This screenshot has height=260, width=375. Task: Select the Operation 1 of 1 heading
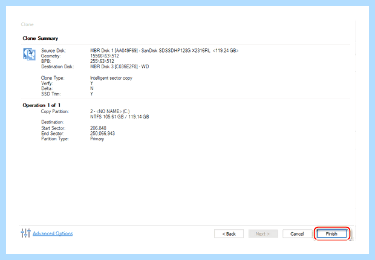point(41,105)
